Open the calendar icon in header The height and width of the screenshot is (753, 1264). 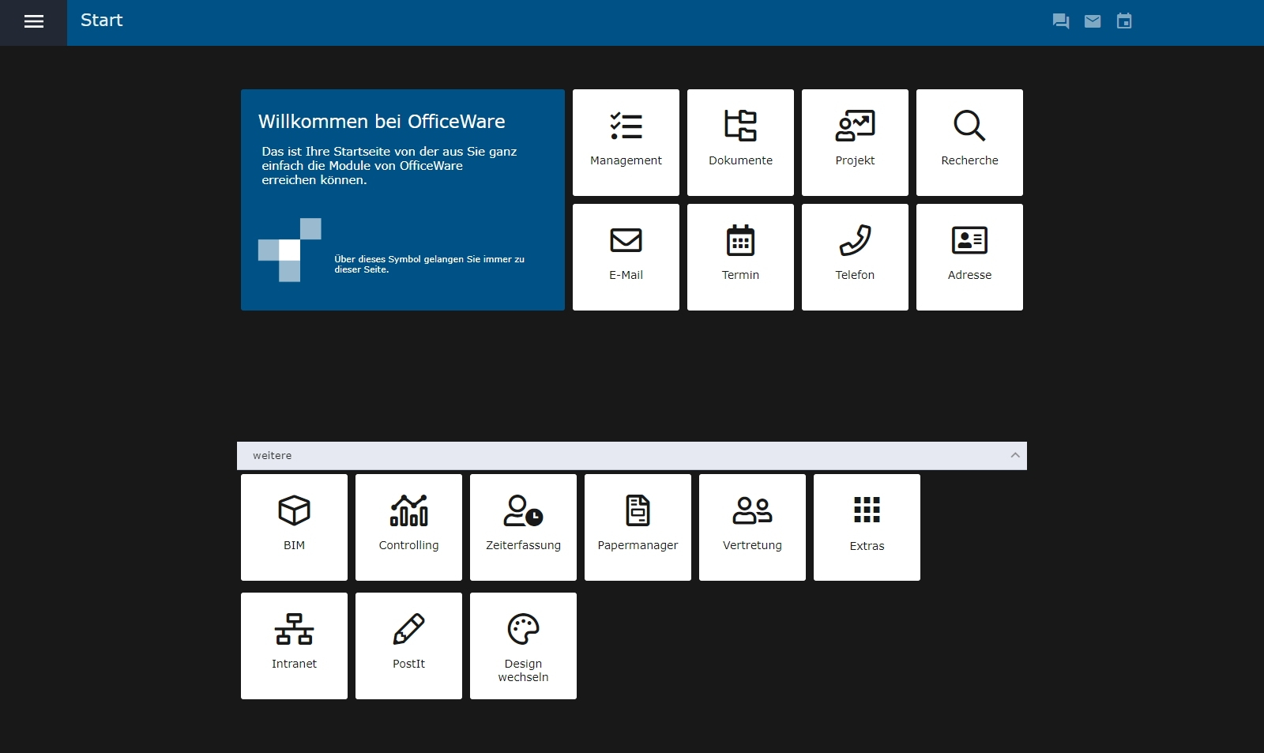pos(1124,21)
